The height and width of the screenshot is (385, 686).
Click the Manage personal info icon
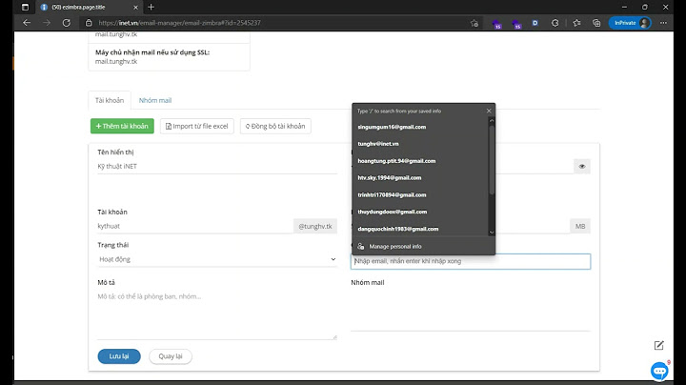pyautogui.click(x=360, y=246)
